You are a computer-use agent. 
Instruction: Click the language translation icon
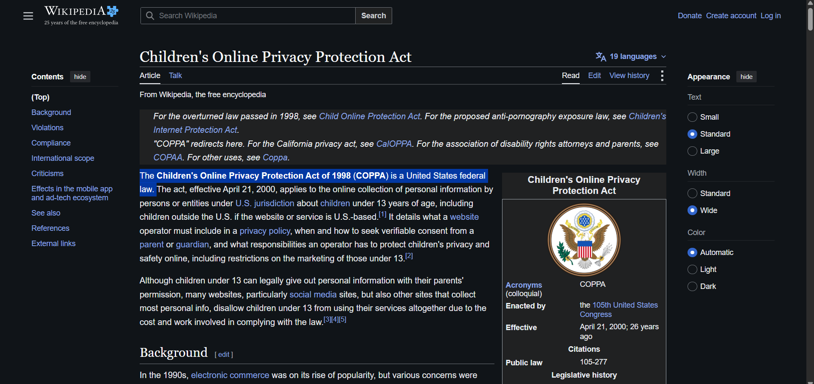601,56
